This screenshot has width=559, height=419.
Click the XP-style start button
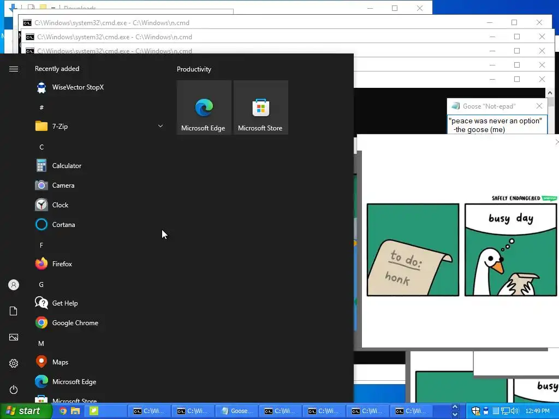[x=26, y=411]
